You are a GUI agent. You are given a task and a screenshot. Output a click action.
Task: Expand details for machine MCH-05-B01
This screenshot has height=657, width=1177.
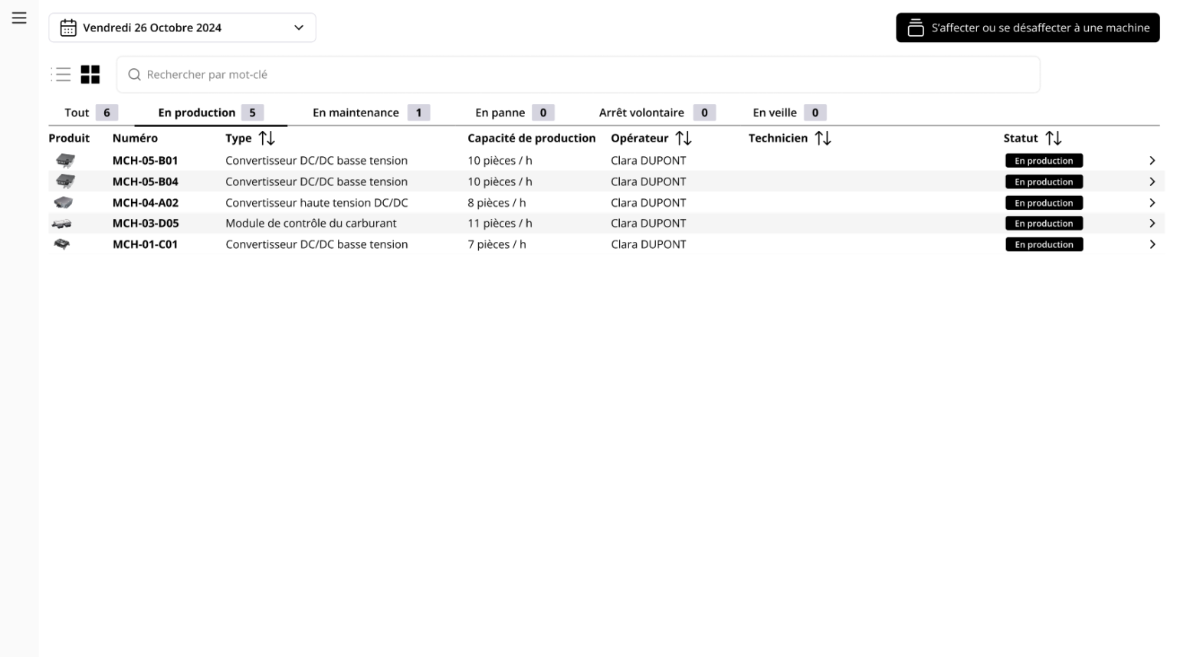click(1152, 161)
